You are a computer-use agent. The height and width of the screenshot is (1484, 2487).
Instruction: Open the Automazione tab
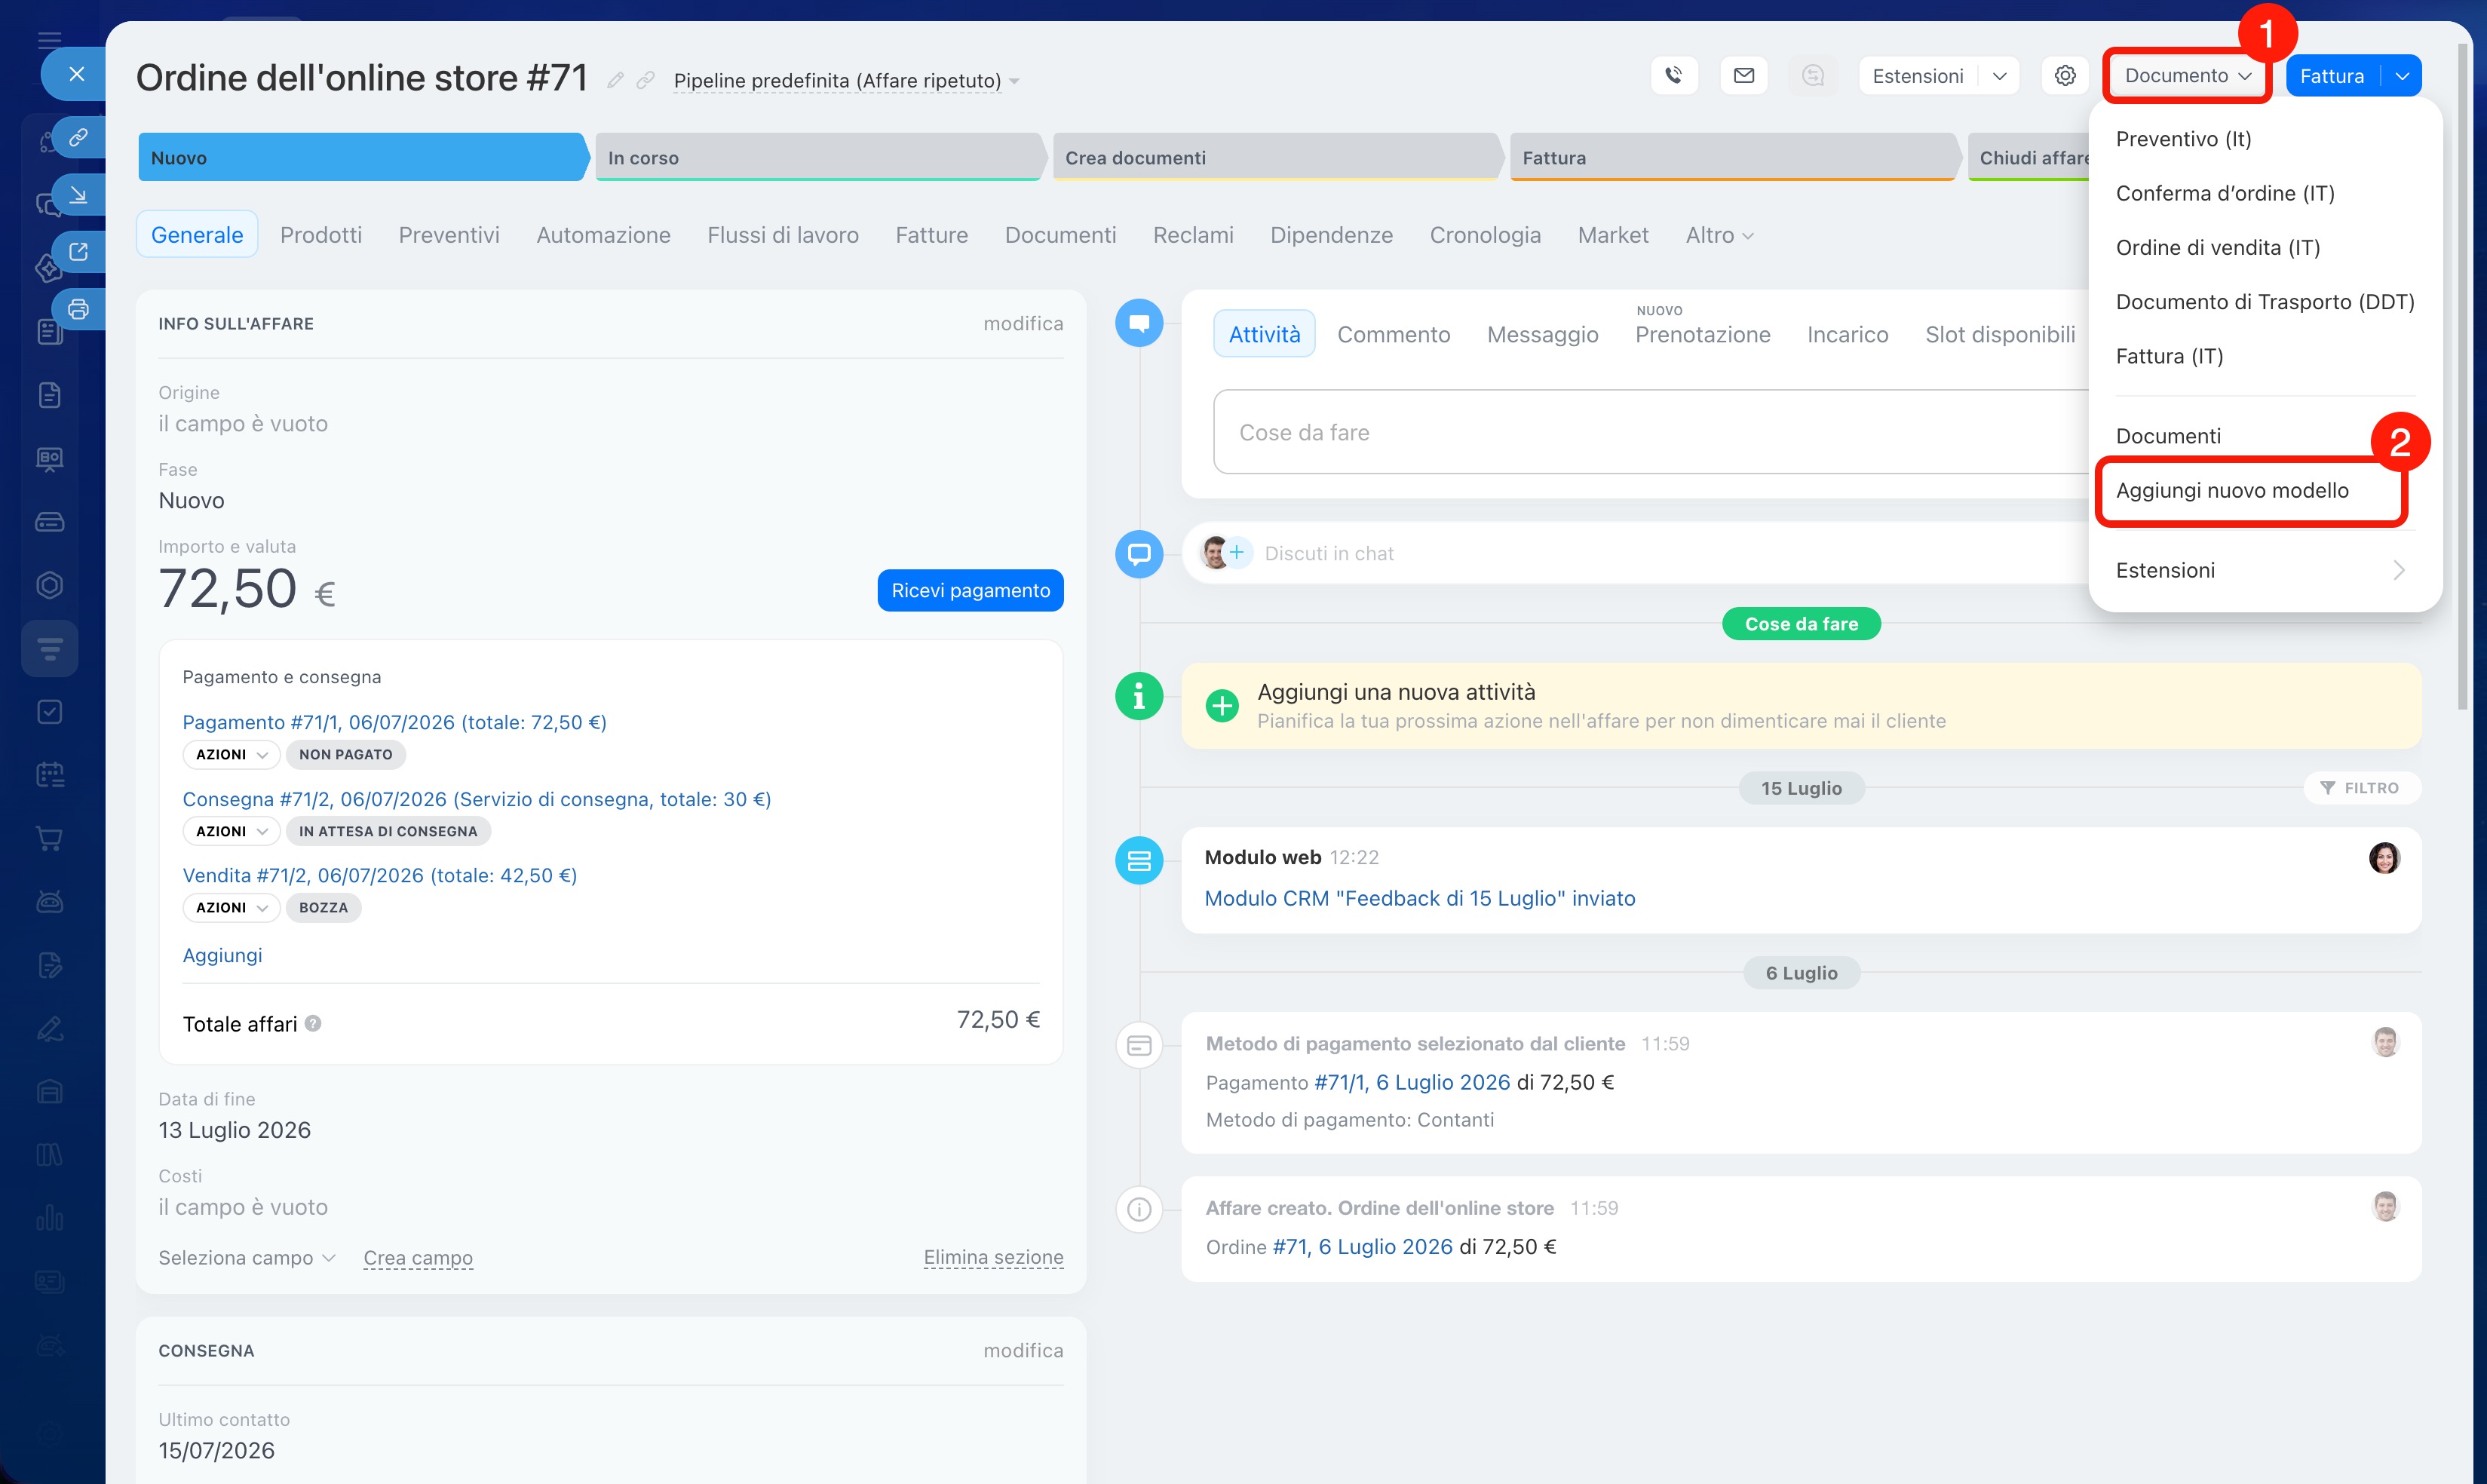pos(603,235)
